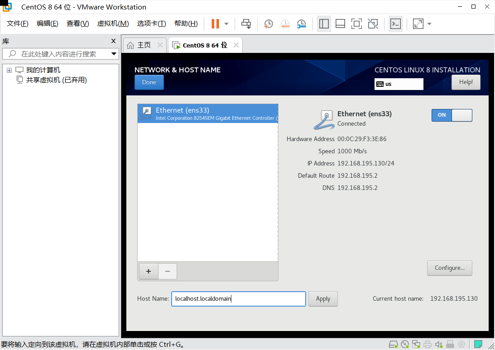
Task: Open the stretch display dropdown arrow
Action: 429,24
